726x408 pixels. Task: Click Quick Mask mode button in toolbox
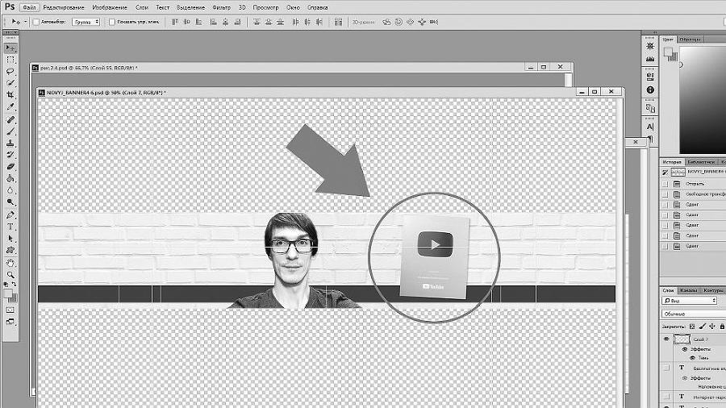click(x=10, y=310)
